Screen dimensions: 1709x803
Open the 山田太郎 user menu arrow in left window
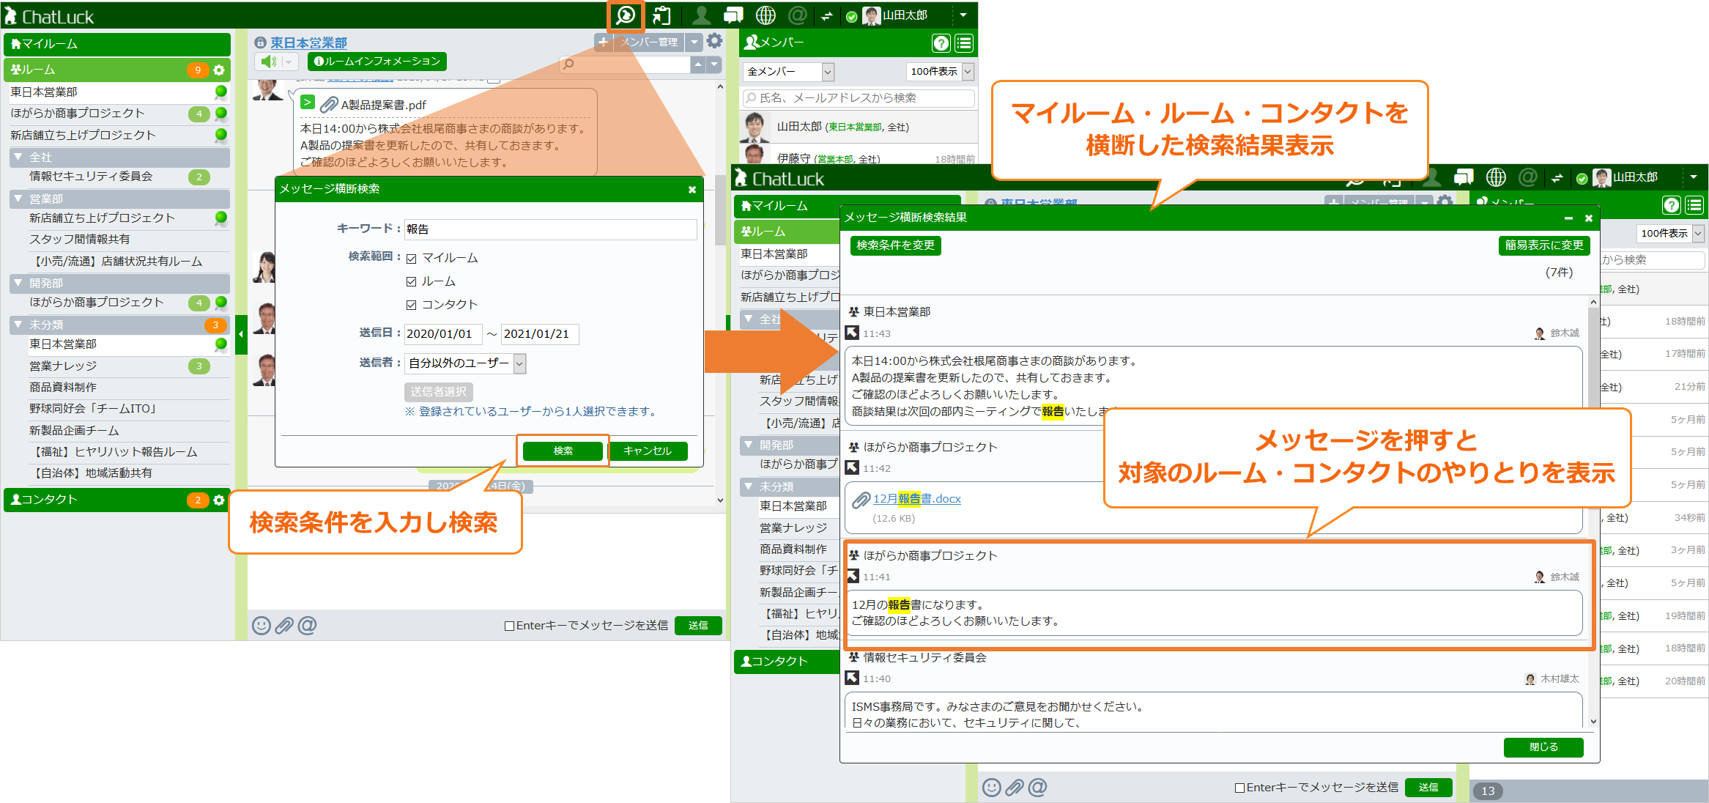[963, 15]
